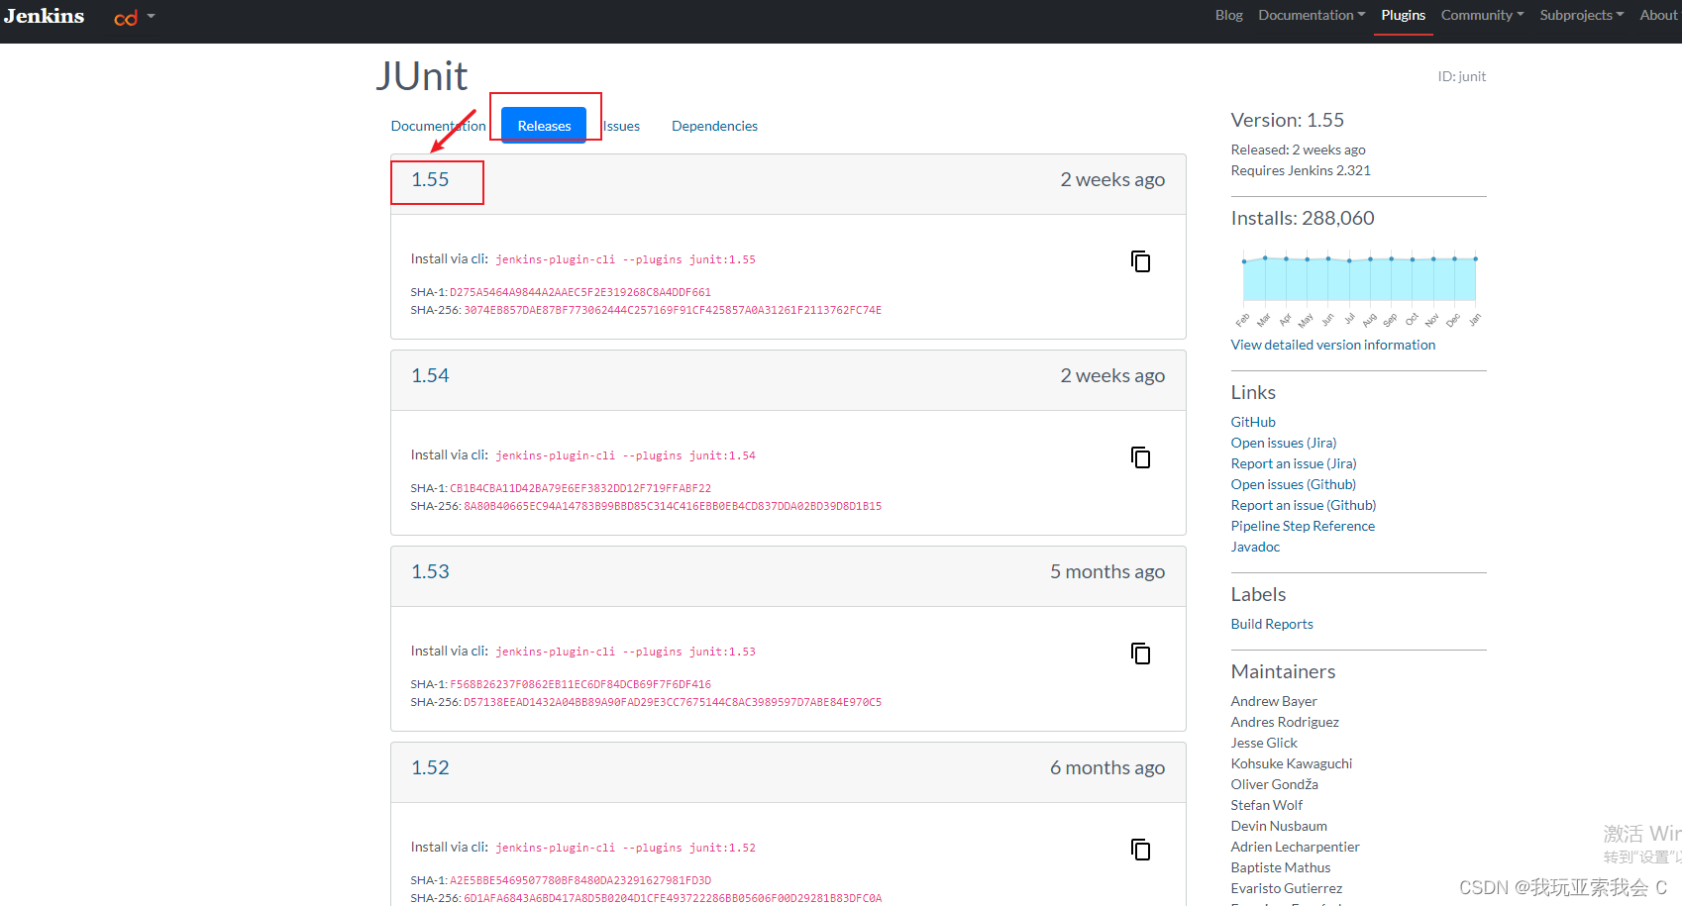1682x906 pixels.
Task: Open release version 1.53 heading
Action: pos(430,571)
